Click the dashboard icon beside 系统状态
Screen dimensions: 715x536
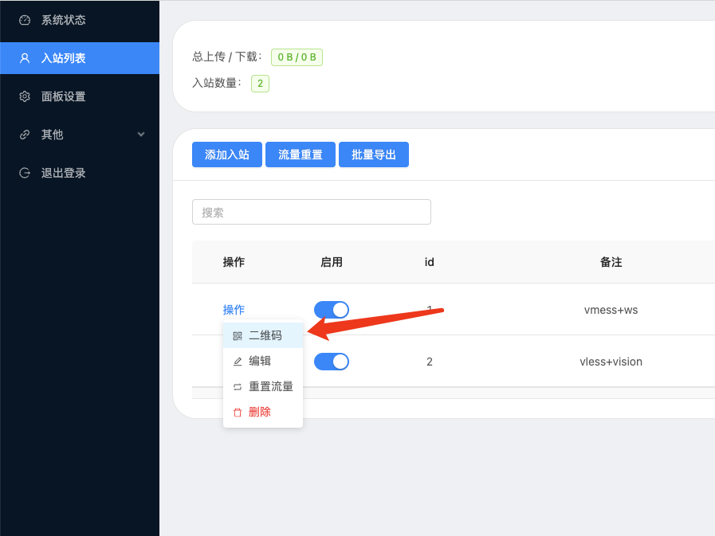pos(25,20)
